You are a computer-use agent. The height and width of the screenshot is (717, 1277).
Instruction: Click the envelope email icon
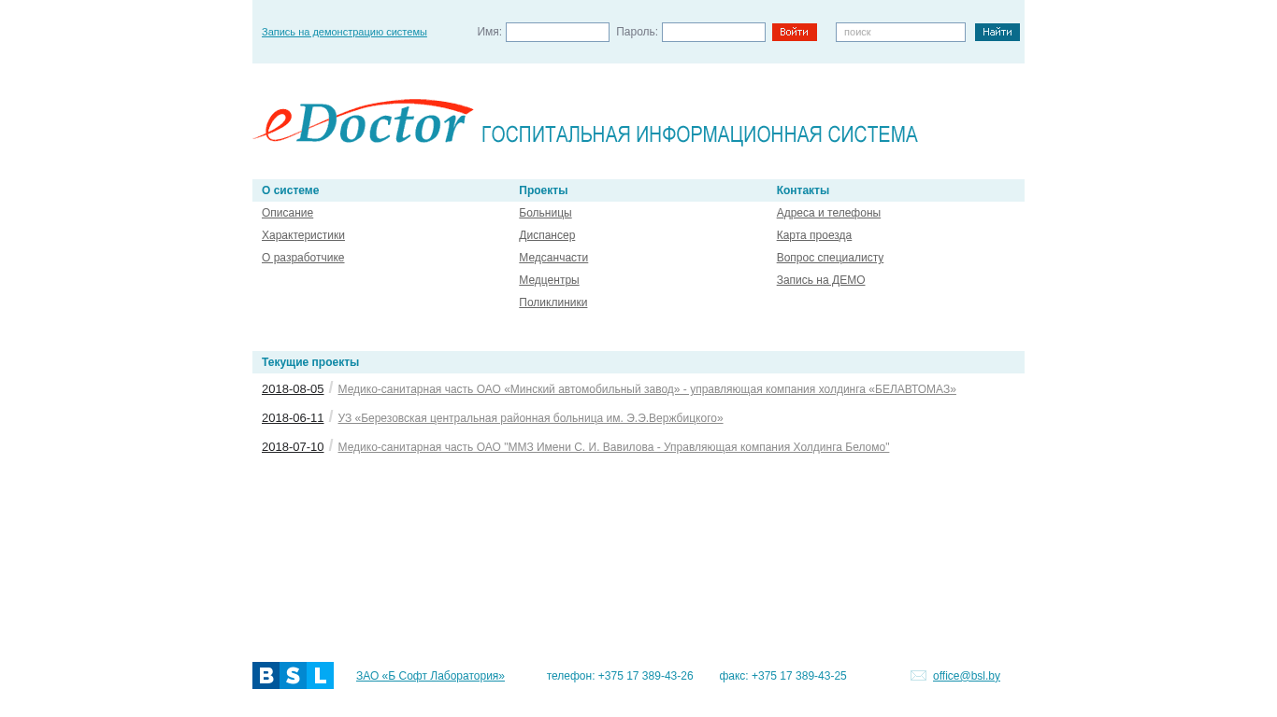click(918, 676)
